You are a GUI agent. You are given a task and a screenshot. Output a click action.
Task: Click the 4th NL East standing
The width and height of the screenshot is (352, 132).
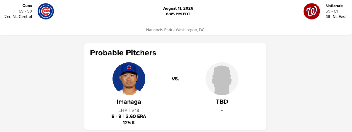pyautogui.click(x=336, y=17)
